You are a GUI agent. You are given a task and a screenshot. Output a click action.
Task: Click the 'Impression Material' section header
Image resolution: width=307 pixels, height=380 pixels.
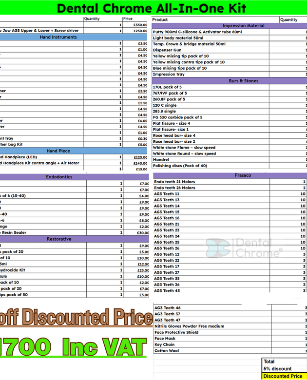[x=244, y=26]
